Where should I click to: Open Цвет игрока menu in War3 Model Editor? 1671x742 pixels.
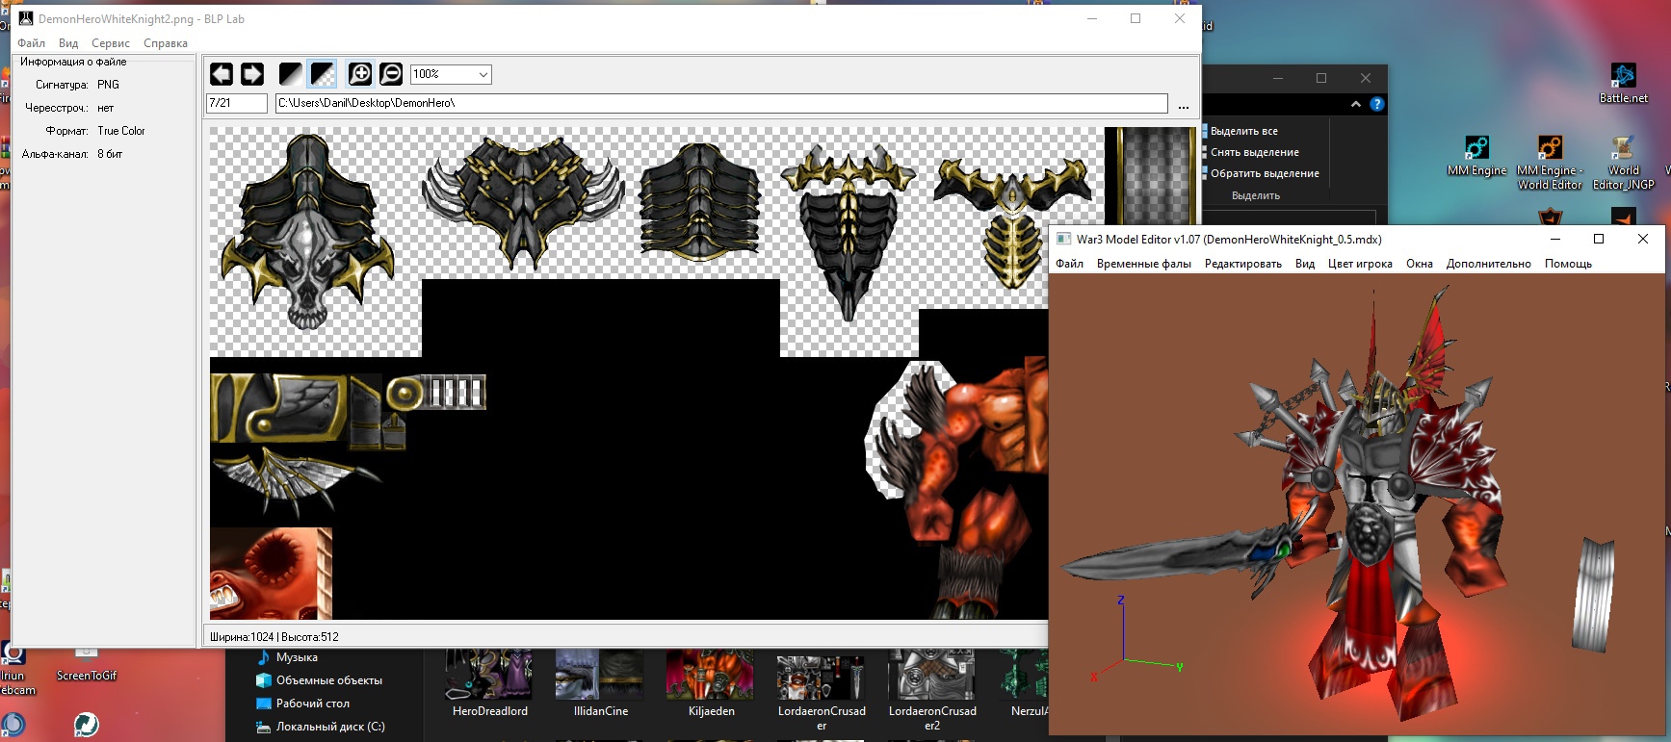pyautogui.click(x=1360, y=264)
